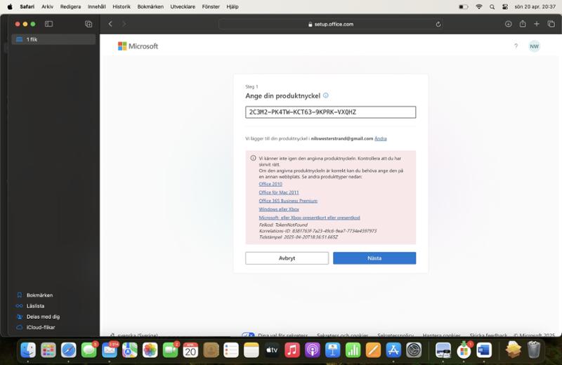This screenshot has height=365, width=562.
Task: Click the help question mark icon
Action: pyautogui.click(x=516, y=46)
